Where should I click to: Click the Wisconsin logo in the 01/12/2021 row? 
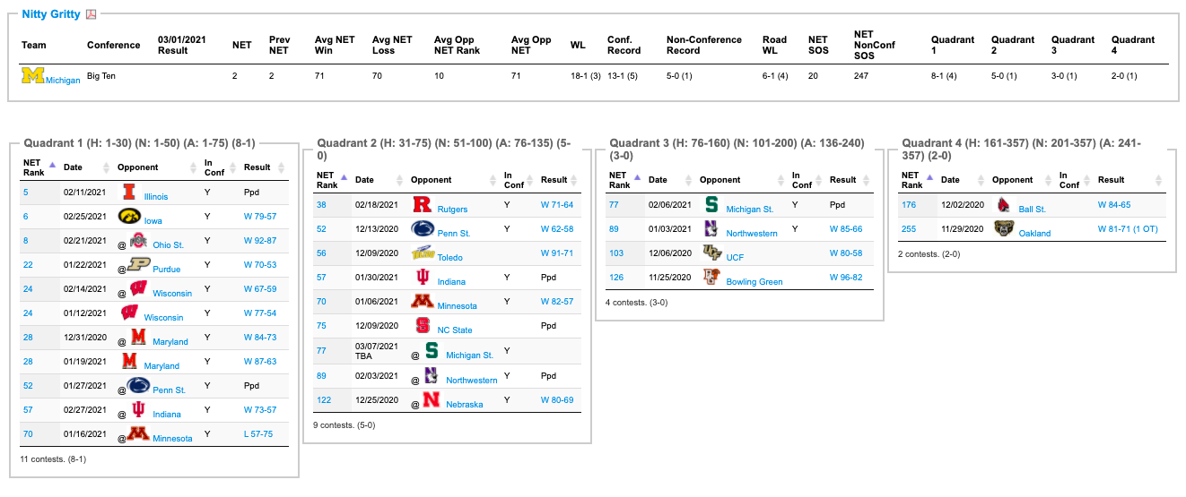pyautogui.click(x=131, y=313)
